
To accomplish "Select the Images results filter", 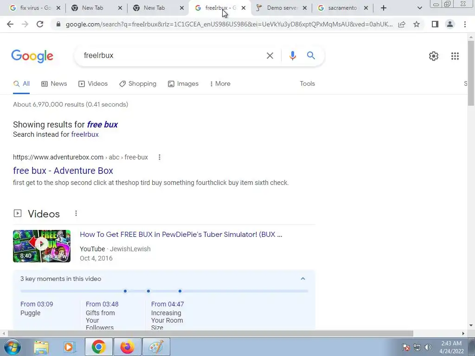I will pos(183,83).
